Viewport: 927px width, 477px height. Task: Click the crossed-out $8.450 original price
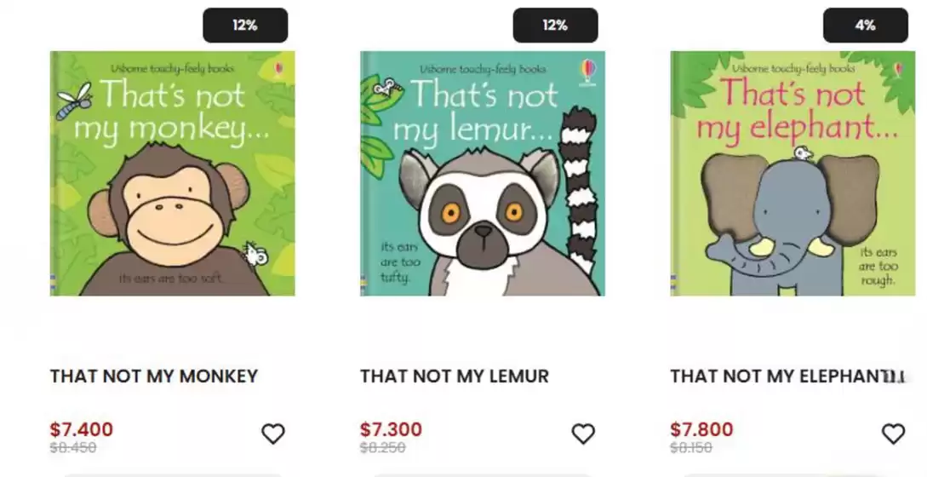(x=73, y=447)
